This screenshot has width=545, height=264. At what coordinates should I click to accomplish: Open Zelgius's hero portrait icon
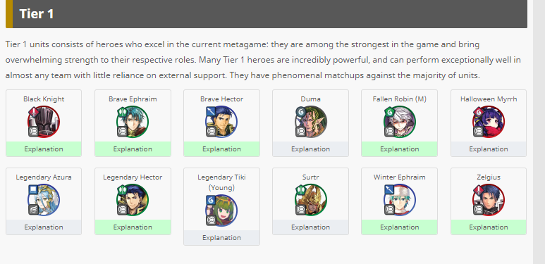(489, 200)
